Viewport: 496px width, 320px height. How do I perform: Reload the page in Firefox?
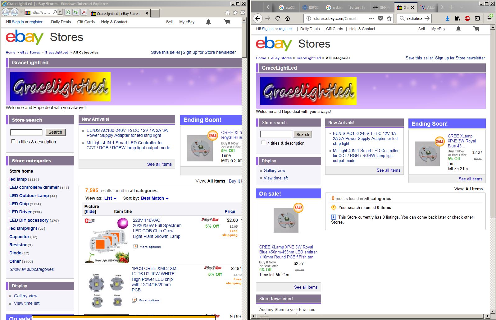point(278,18)
